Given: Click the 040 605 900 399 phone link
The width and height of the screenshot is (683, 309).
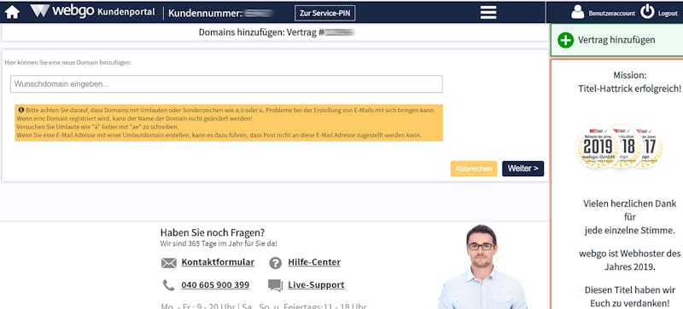Looking at the screenshot, I should pyautogui.click(x=215, y=284).
